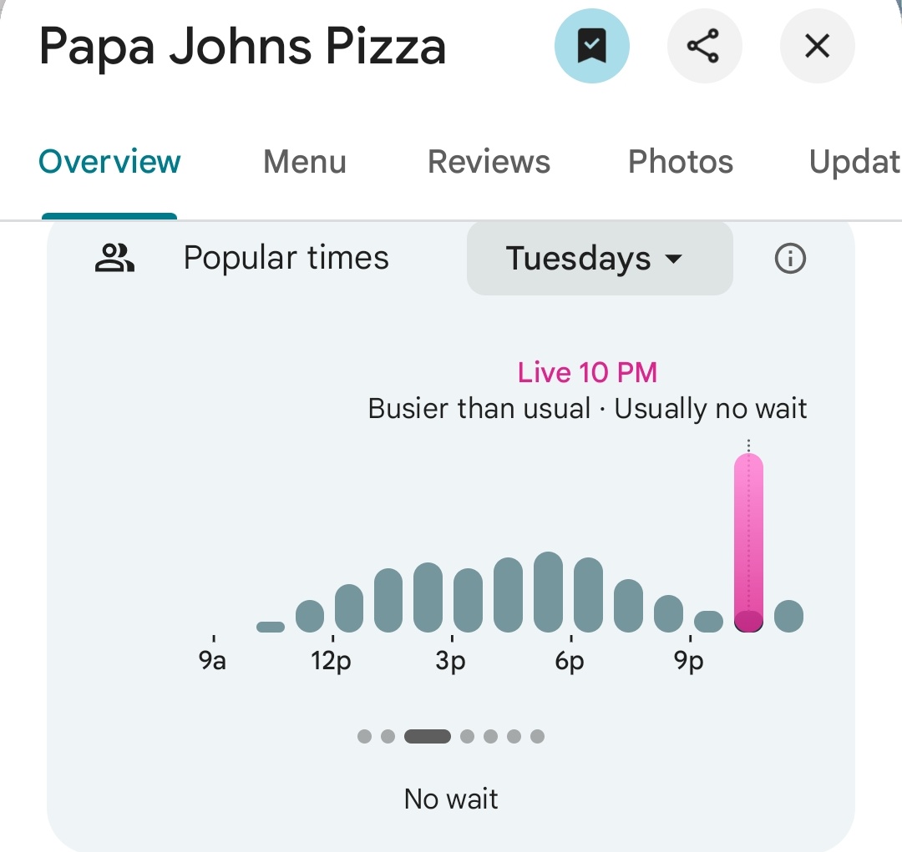Select the pink Live 10 PM bar
The width and height of the screenshot is (902, 852).
pos(748,542)
